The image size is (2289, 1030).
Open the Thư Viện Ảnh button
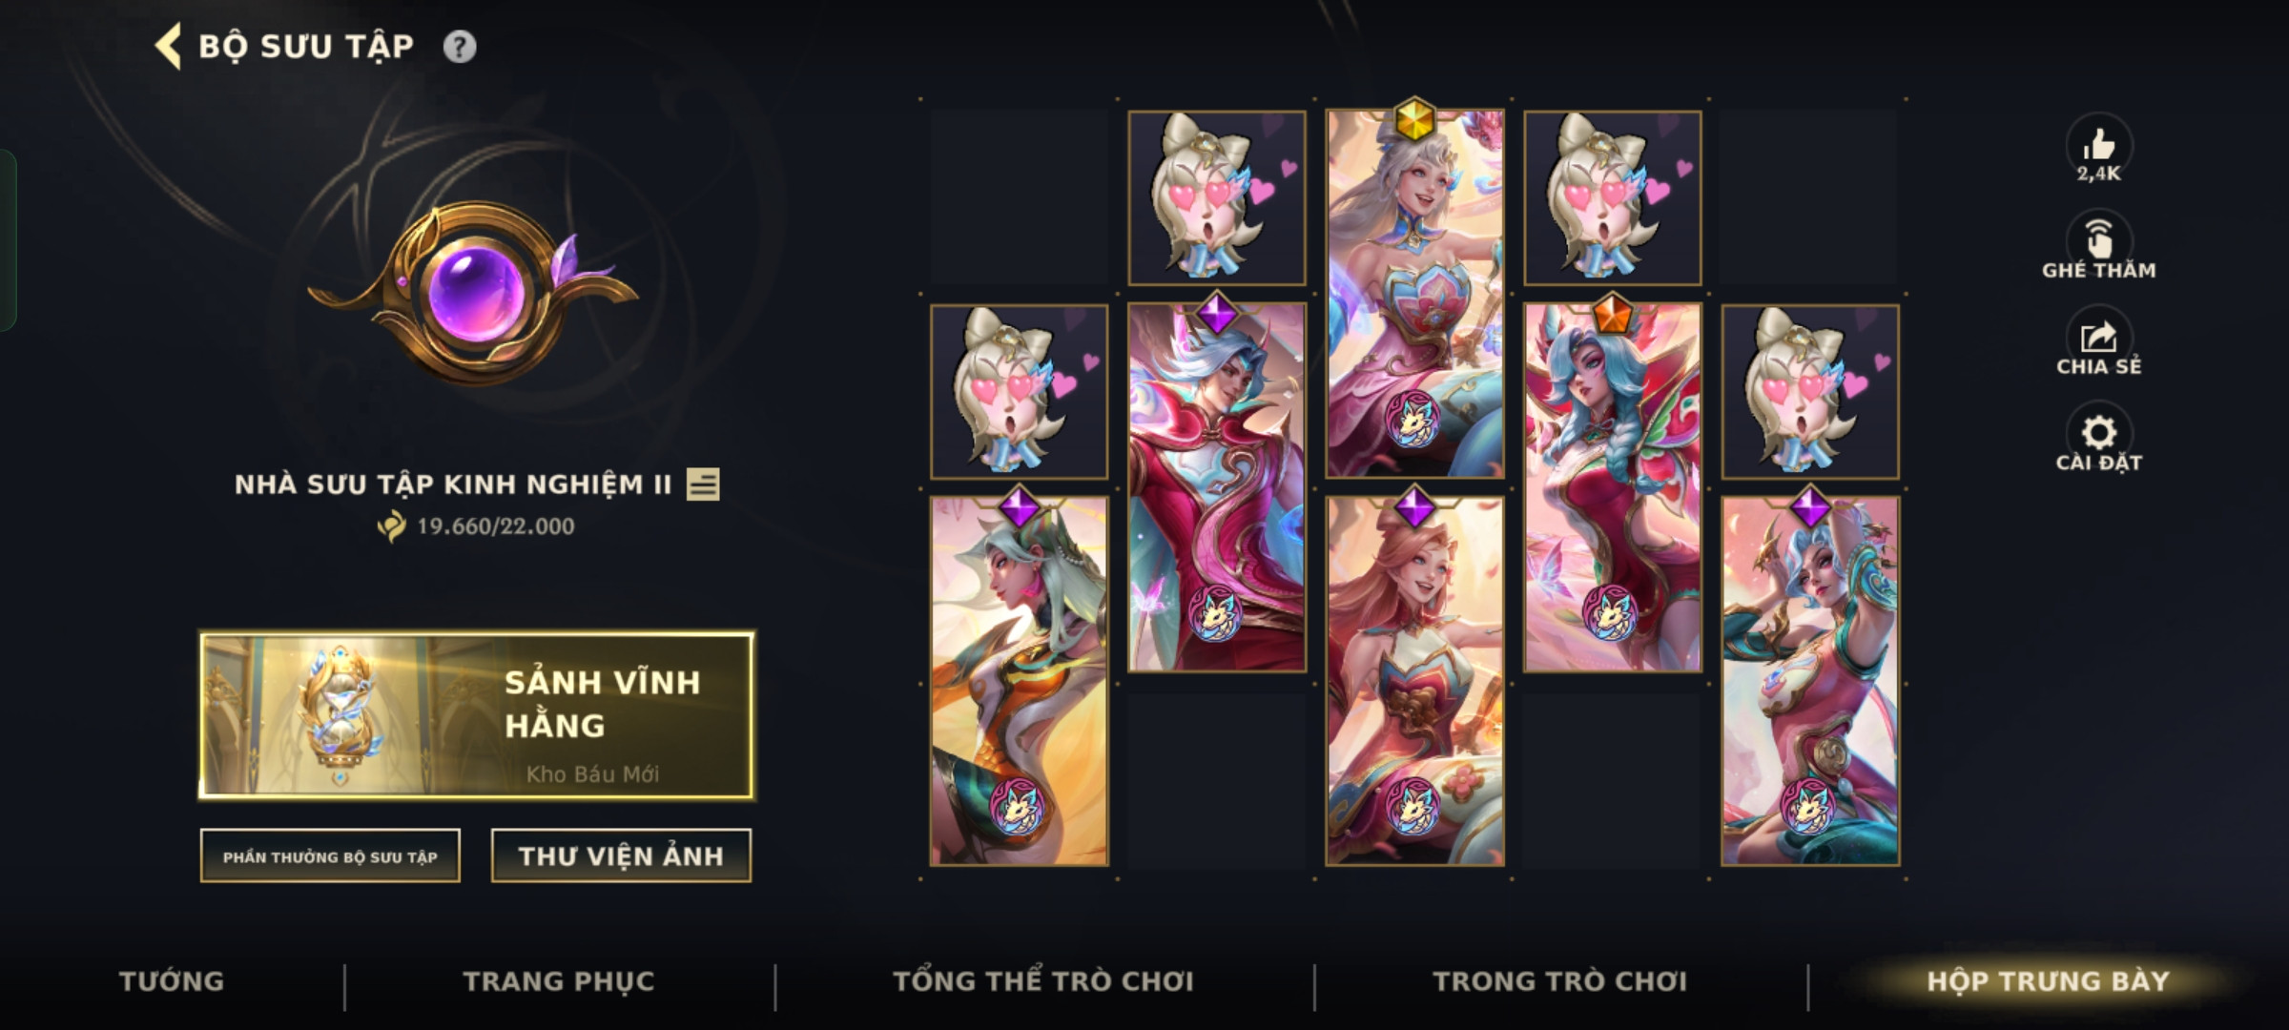point(621,856)
